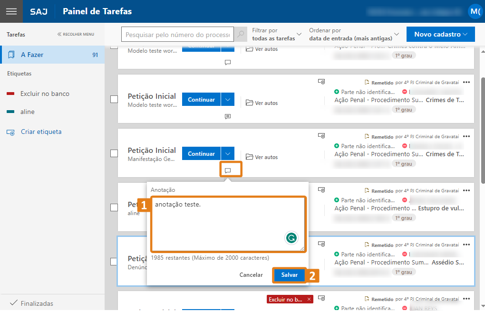This screenshot has height=311, width=485.
Task: Save the annotation with Salvar
Action: pos(289,275)
